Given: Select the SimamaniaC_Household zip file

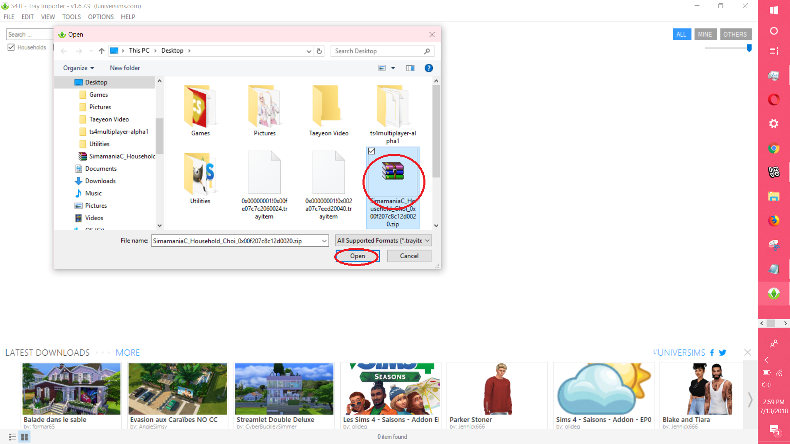Looking at the screenshot, I should pos(393,188).
